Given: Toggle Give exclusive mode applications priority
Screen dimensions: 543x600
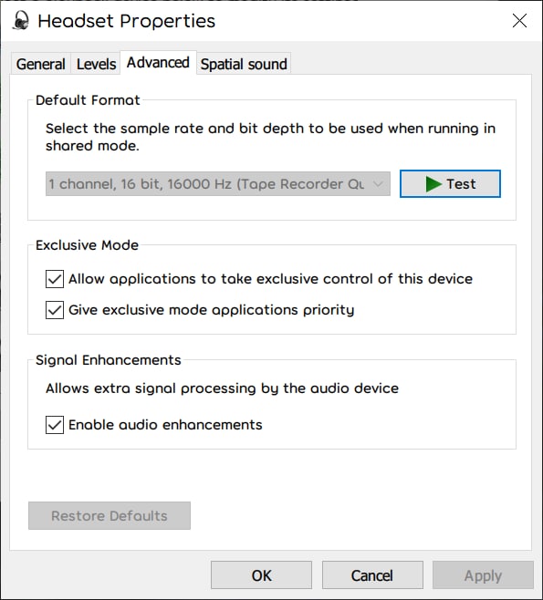Looking at the screenshot, I should tap(55, 309).
